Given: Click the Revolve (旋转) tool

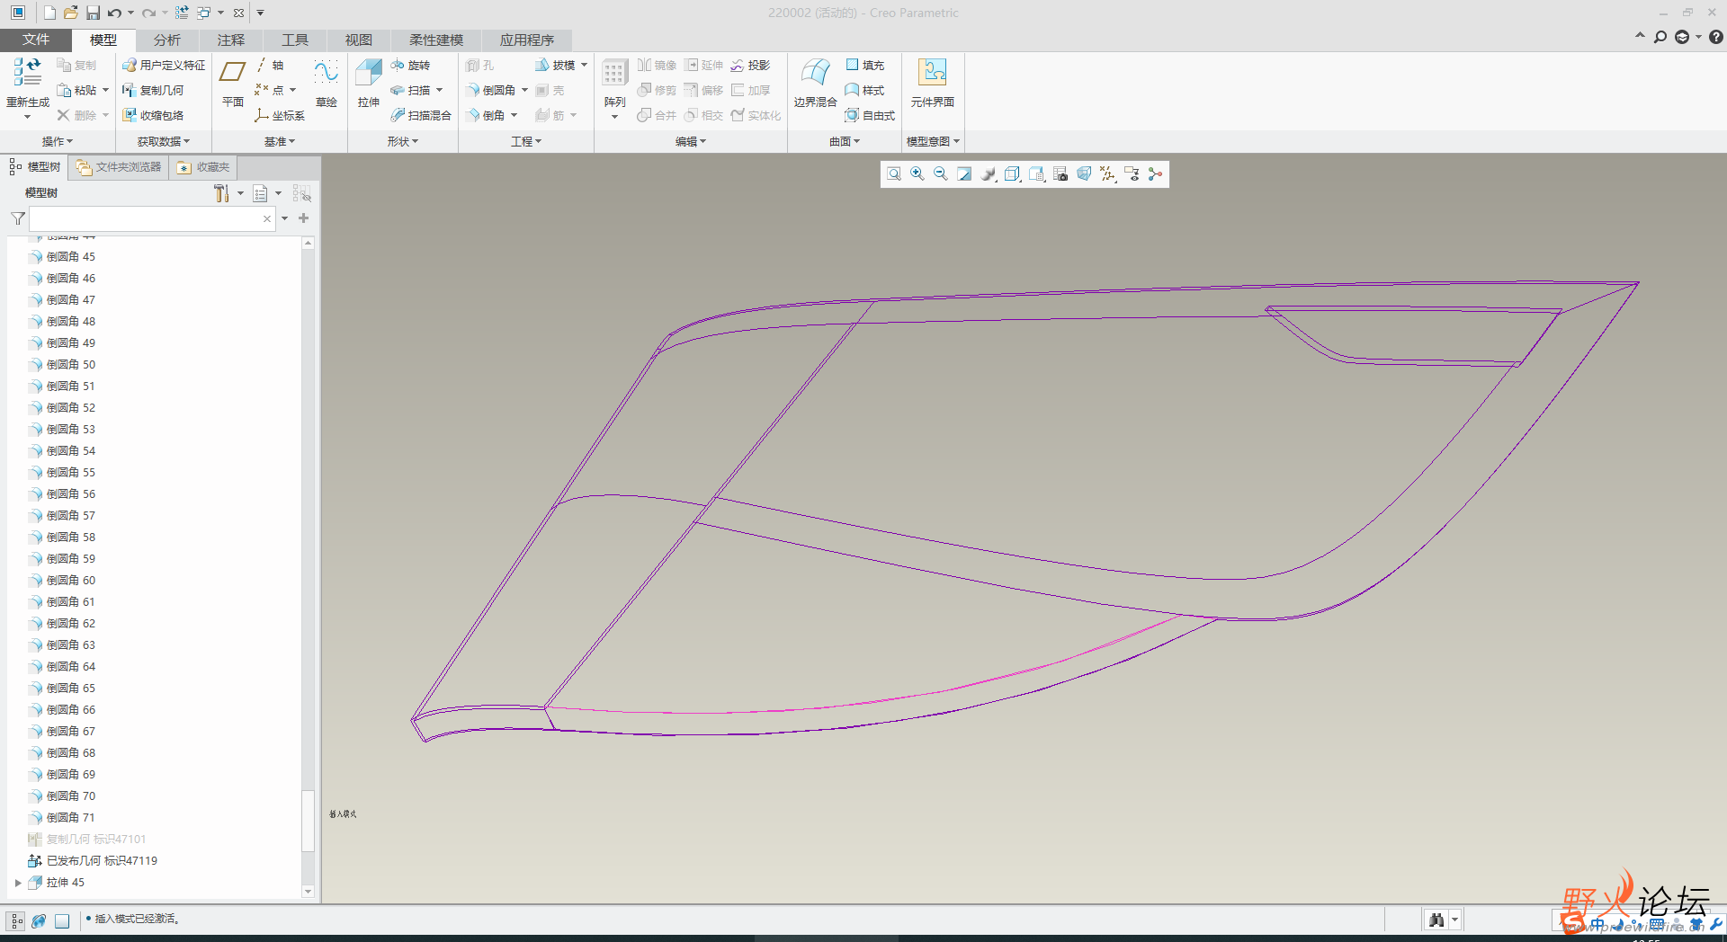Looking at the screenshot, I should [x=411, y=66].
